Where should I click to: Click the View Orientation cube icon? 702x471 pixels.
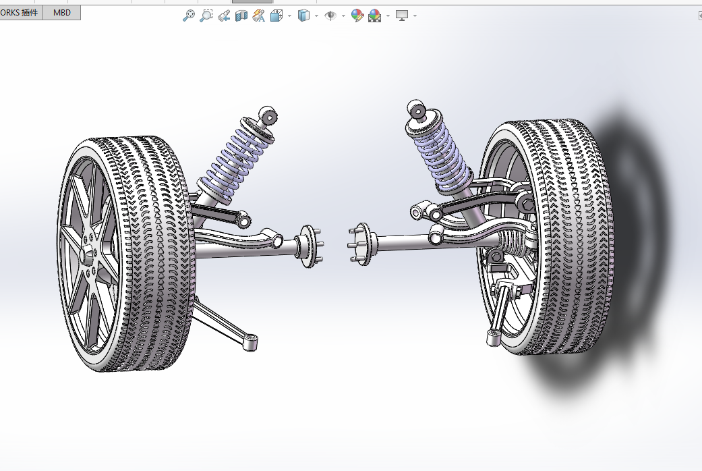tap(276, 16)
